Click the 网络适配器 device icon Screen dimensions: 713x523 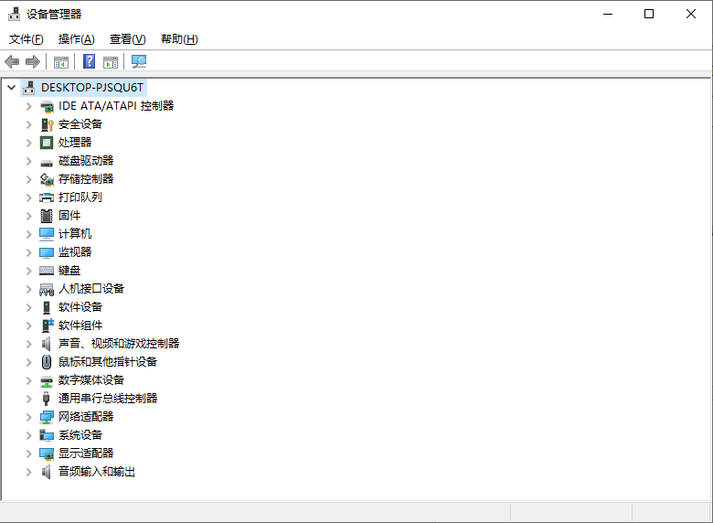tap(47, 417)
